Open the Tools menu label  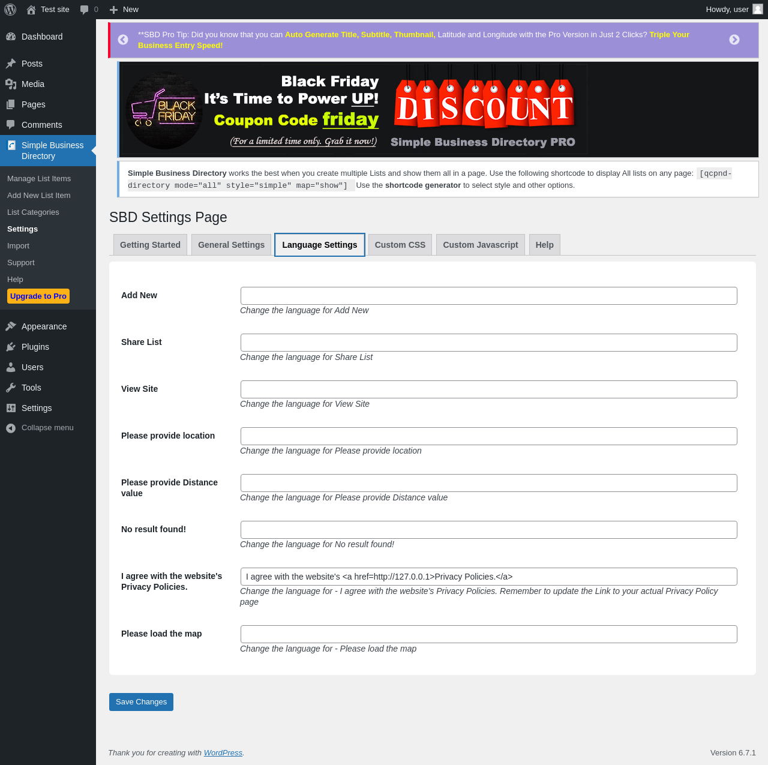click(31, 388)
